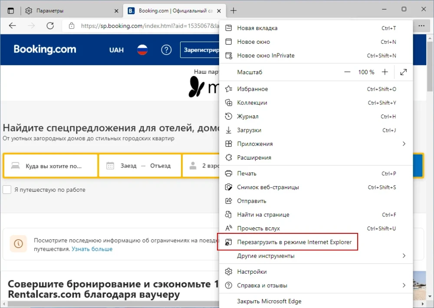
Task: Check the 'Я путешествую по работе' checkbox
Action: pyautogui.click(x=7, y=190)
